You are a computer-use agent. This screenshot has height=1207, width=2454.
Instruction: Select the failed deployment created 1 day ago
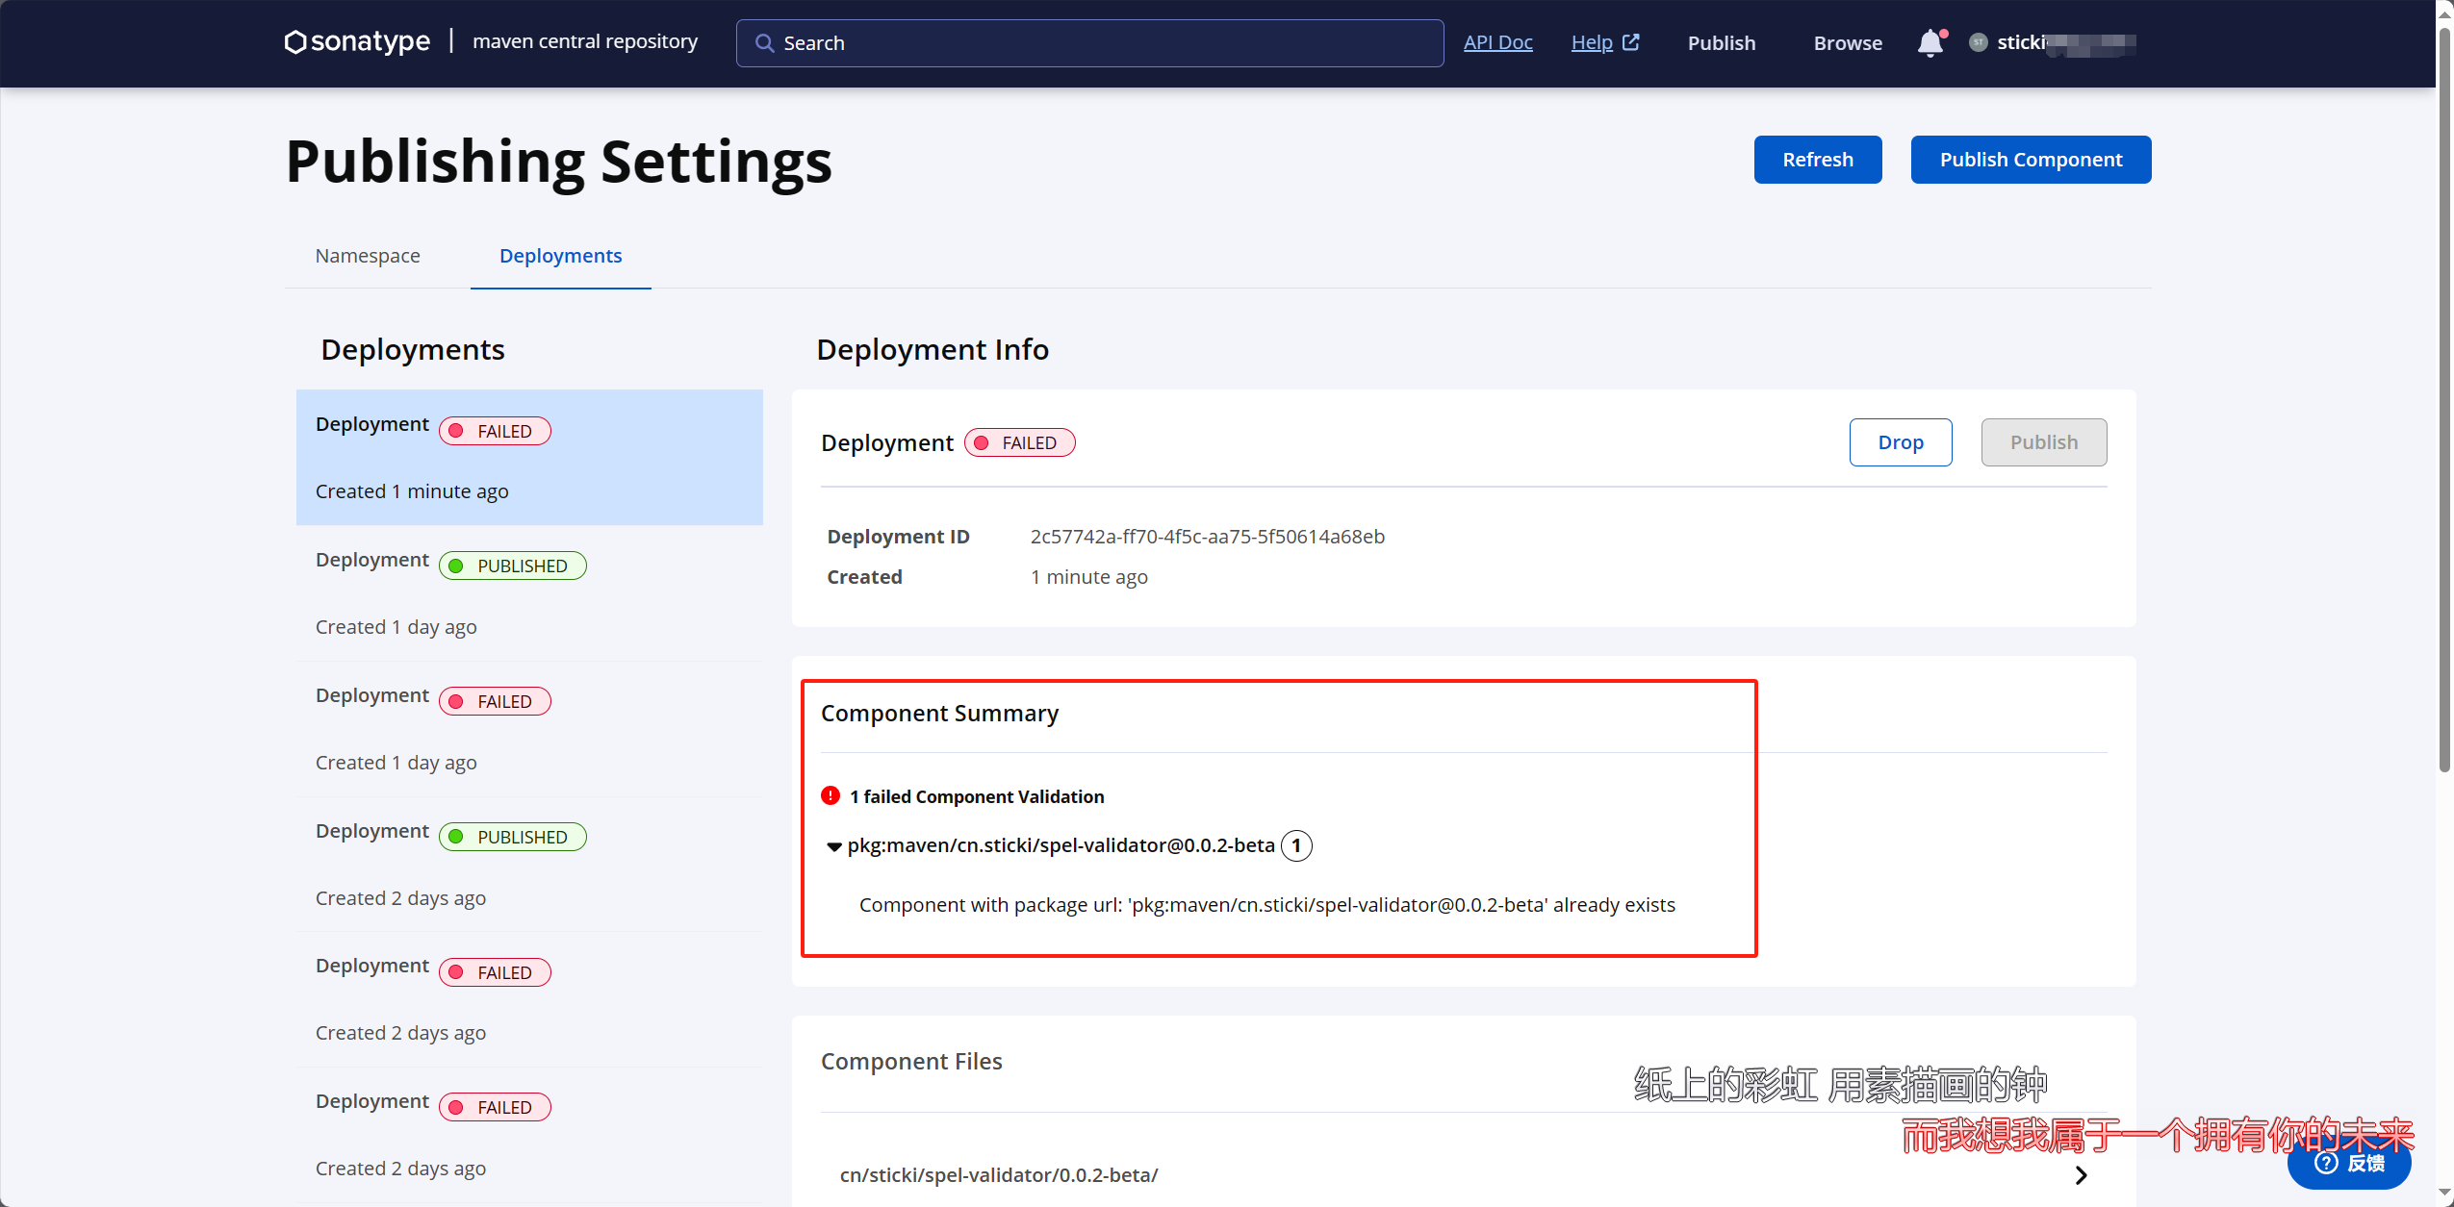coord(529,728)
